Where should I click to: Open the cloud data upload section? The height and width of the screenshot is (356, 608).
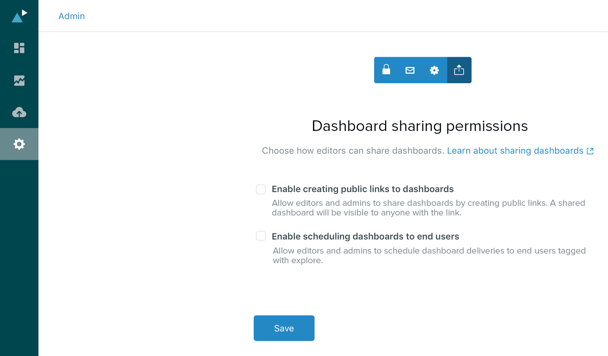19,112
